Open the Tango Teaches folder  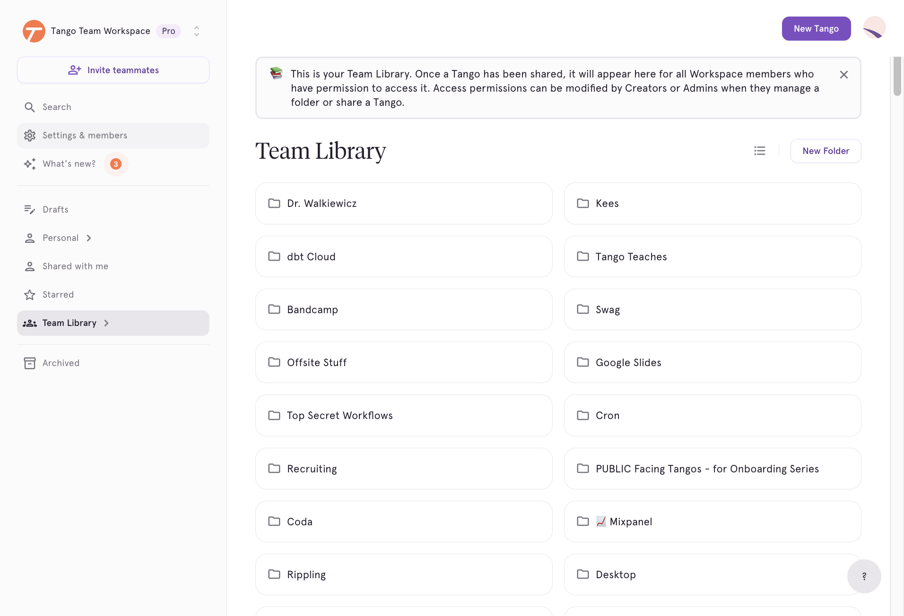(713, 257)
